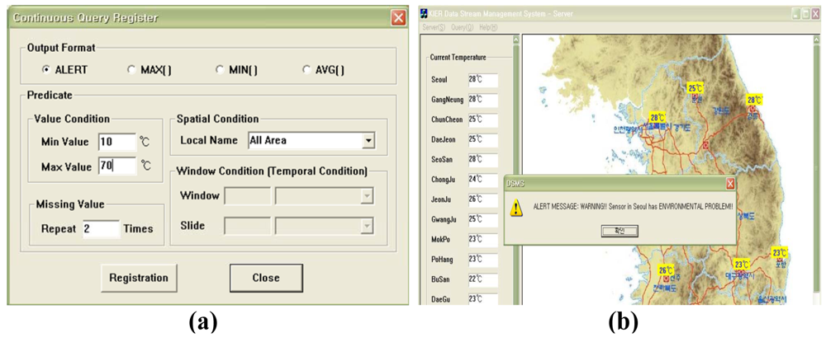Click the 26°C temperature marker on the map
Image resolution: width=826 pixels, height=342 pixels.
pyautogui.click(x=666, y=269)
